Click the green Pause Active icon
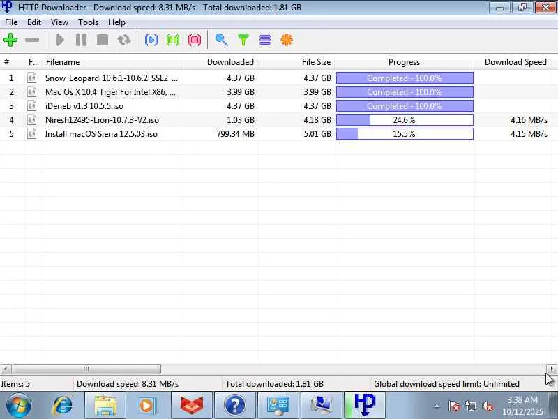 click(173, 40)
